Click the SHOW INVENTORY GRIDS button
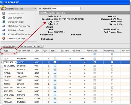The height and width of the screenshot is (105, 131). coord(31,46)
